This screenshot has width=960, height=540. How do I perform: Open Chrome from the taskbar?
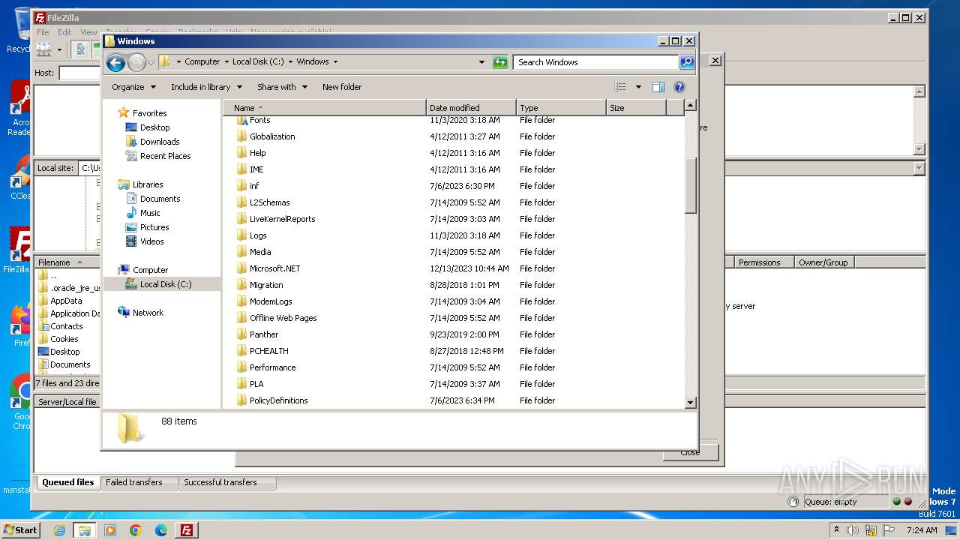pos(136,530)
